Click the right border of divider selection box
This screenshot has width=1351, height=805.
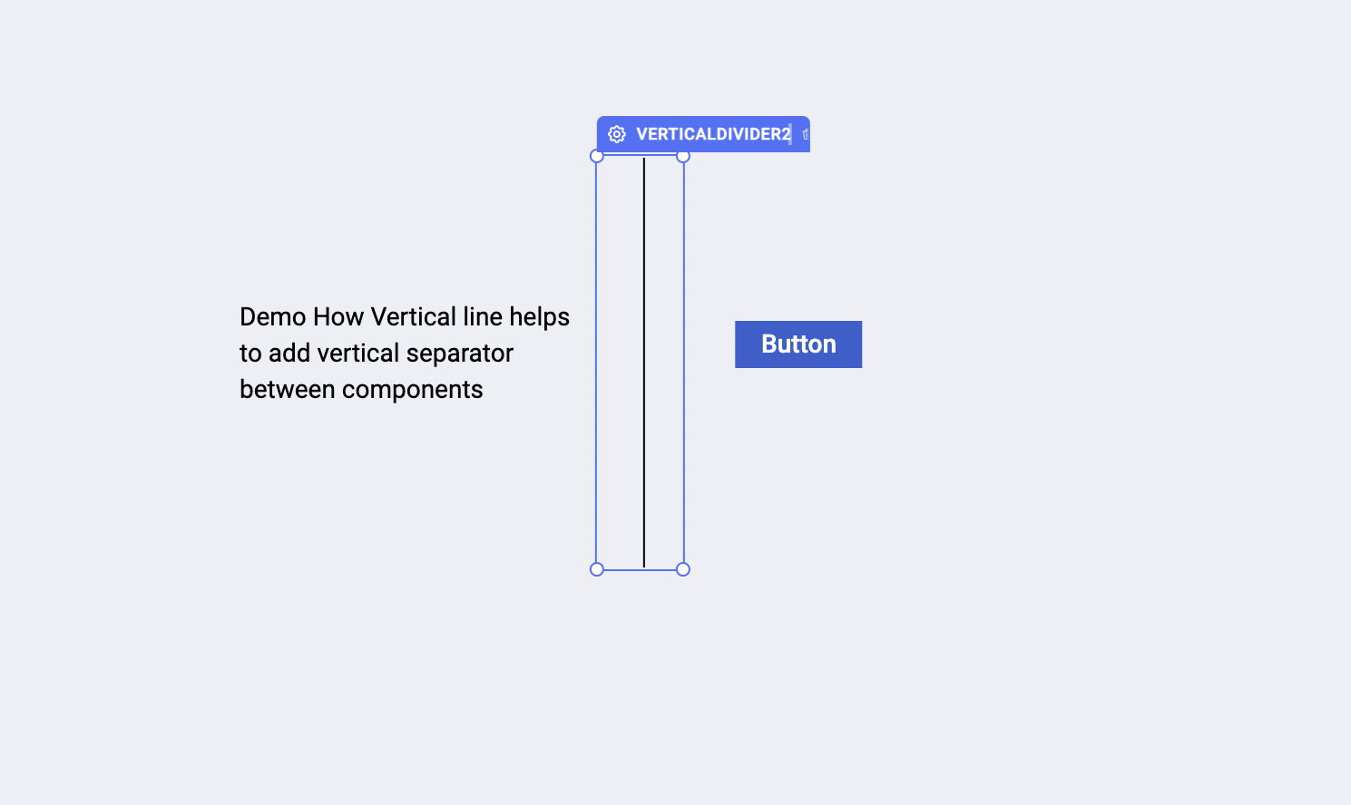pos(684,363)
